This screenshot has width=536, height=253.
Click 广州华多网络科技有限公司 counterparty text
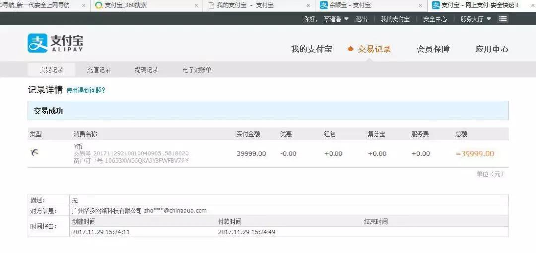click(107, 211)
